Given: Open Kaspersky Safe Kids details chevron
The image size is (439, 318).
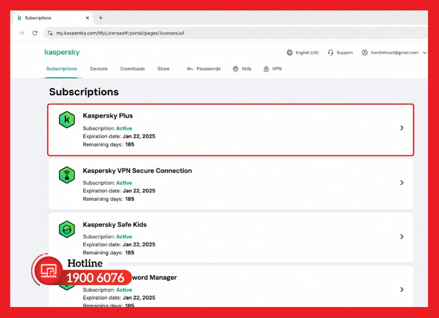Looking at the screenshot, I should [402, 237].
